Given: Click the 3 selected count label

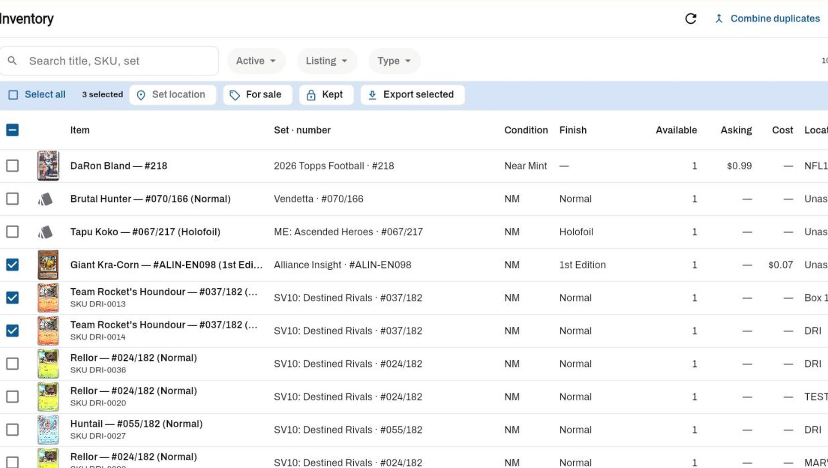Looking at the screenshot, I should coord(102,94).
